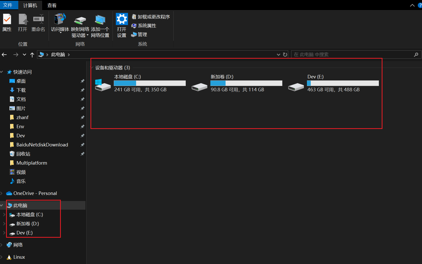Viewport: 422px width, 264px height.
Task: Select BaiduNetdiskDownload in Quick access
Action: (x=42, y=145)
